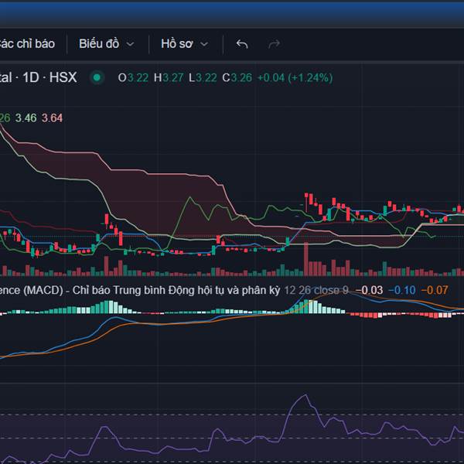The width and height of the screenshot is (464, 464).
Task: Click MACD parameters 12 26 close 9
Action: pos(316,290)
